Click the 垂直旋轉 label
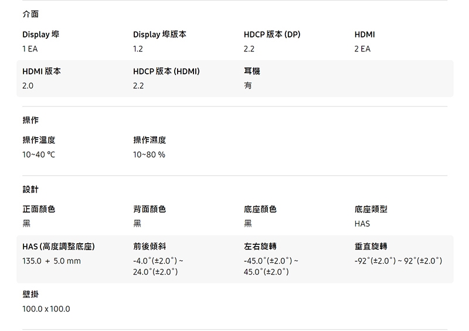 (371, 246)
